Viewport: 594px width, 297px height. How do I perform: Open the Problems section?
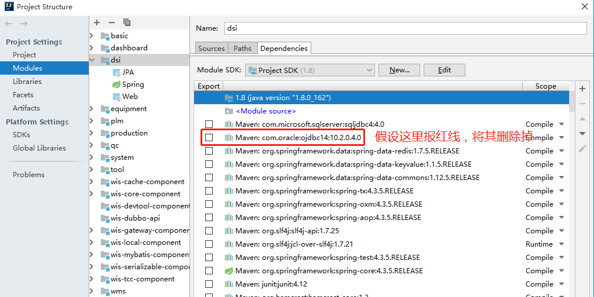[29, 175]
